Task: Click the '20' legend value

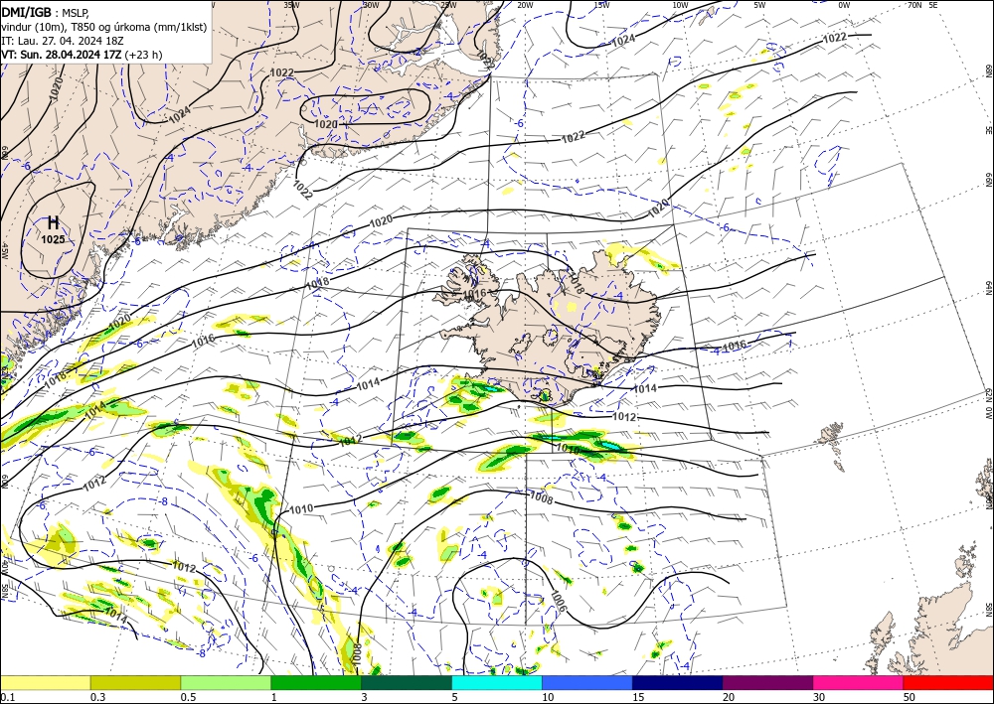Action: click(x=729, y=697)
